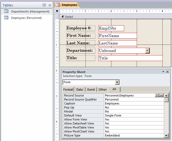Viewport: 172px width, 141px height.
Task: Click the Employees form tab icon
Action: tap(58, 5)
